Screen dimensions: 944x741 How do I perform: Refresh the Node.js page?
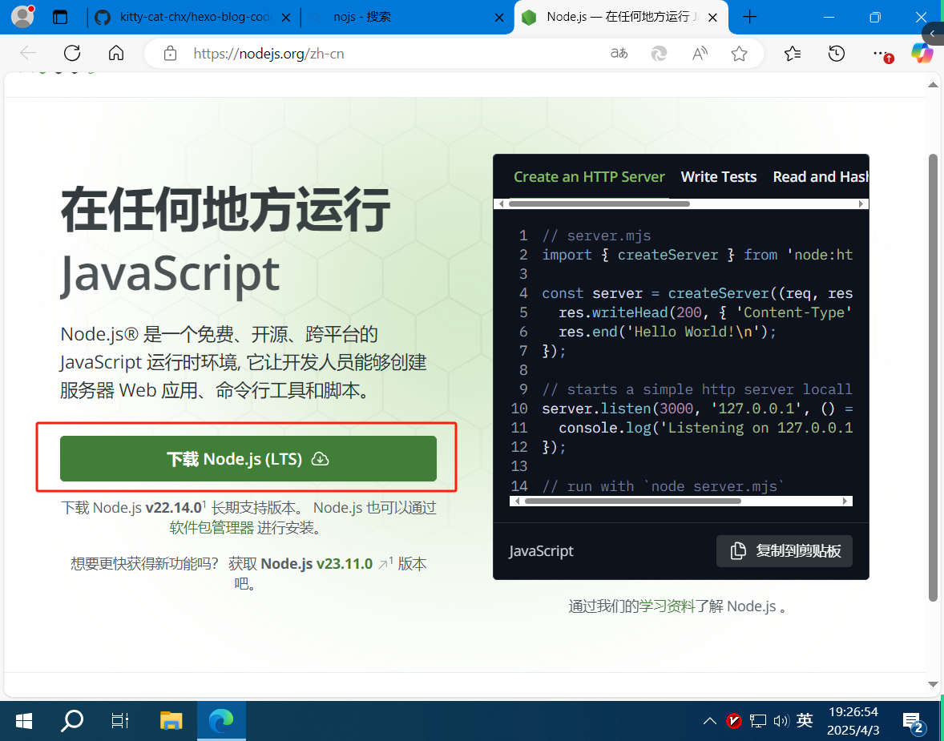[x=72, y=54]
